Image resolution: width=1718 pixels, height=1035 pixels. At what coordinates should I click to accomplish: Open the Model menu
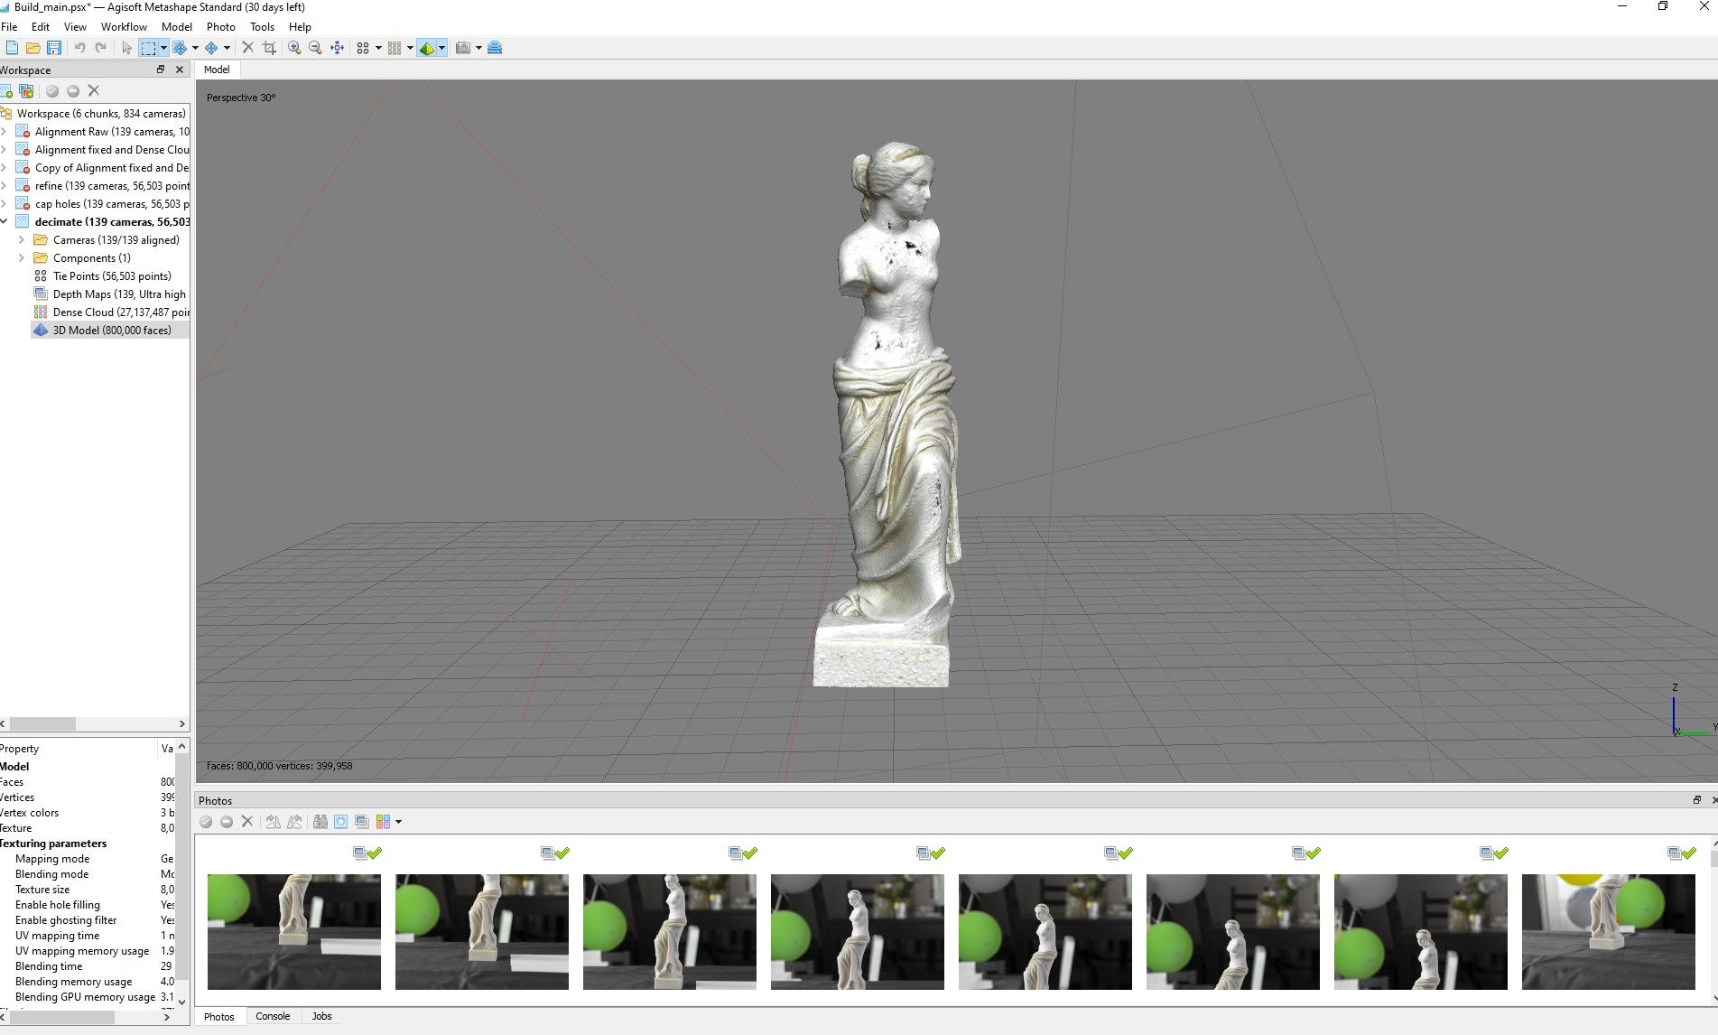tap(177, 27)
